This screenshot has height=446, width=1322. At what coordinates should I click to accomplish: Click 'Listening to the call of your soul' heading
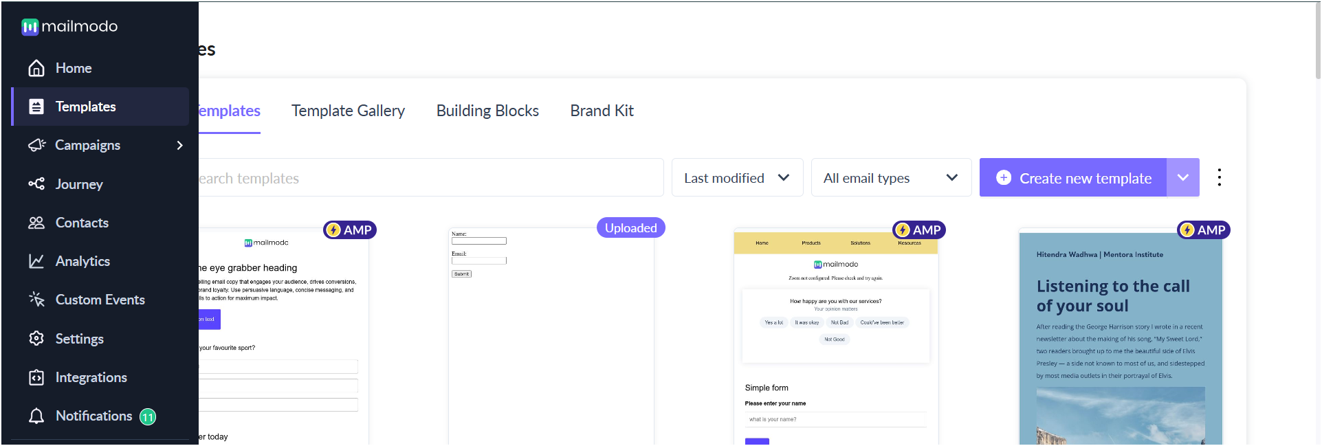(1113, 296)
